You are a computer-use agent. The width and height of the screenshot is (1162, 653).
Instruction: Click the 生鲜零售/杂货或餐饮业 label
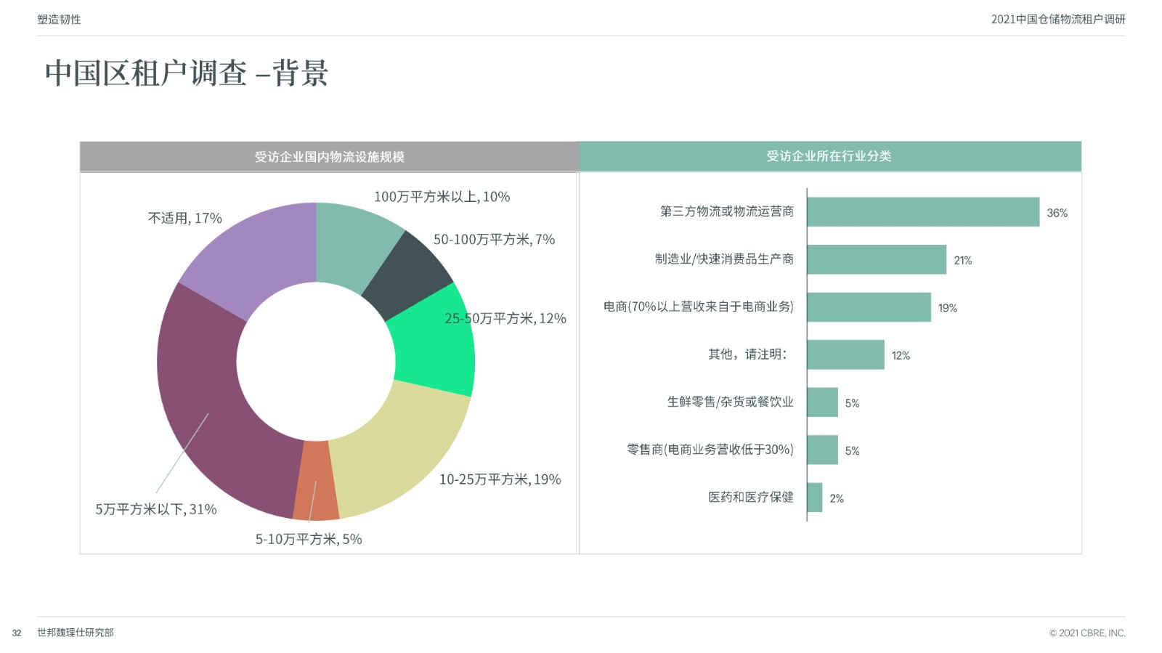[x=730, y=402]
